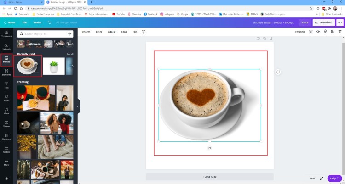The width and height of the screenshot is (345, 184).
Task: Click the Add page button
Action: pyautogui.click(x=209, y=177)
